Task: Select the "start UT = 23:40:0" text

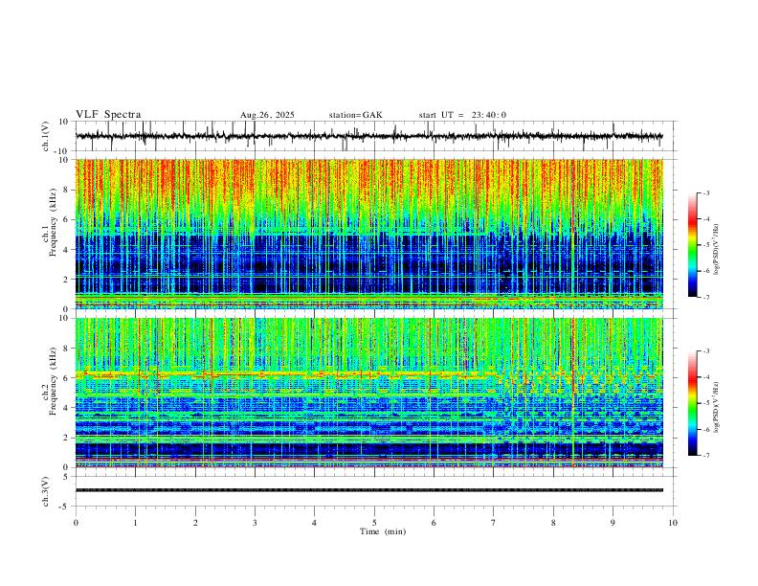Action: (x=462, y=115)
